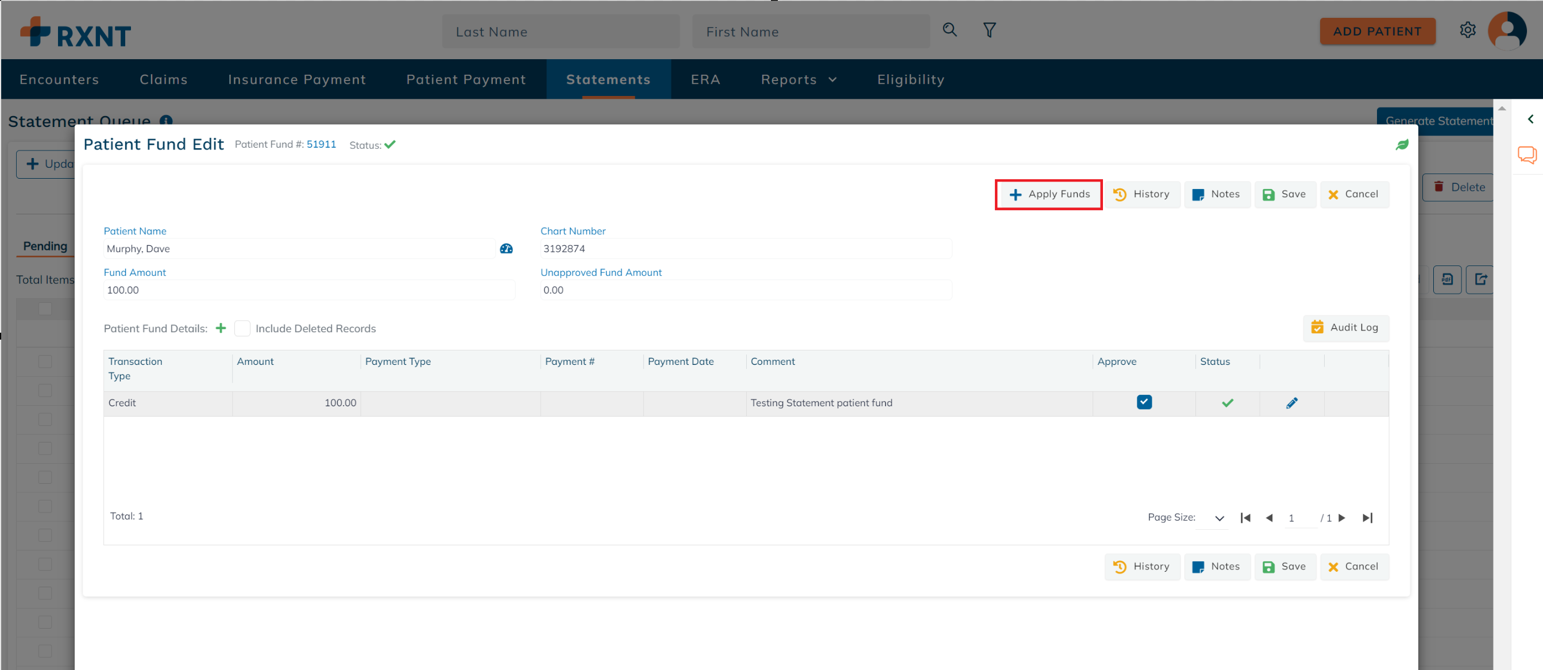Open the user profile avatar
This screenshot has height=670, width=1543.
pyautogui.click(x=1507, y=30)
